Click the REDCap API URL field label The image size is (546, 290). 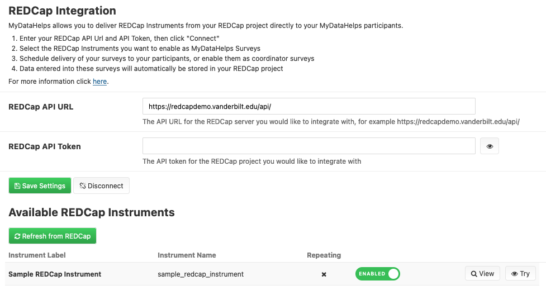41,107
